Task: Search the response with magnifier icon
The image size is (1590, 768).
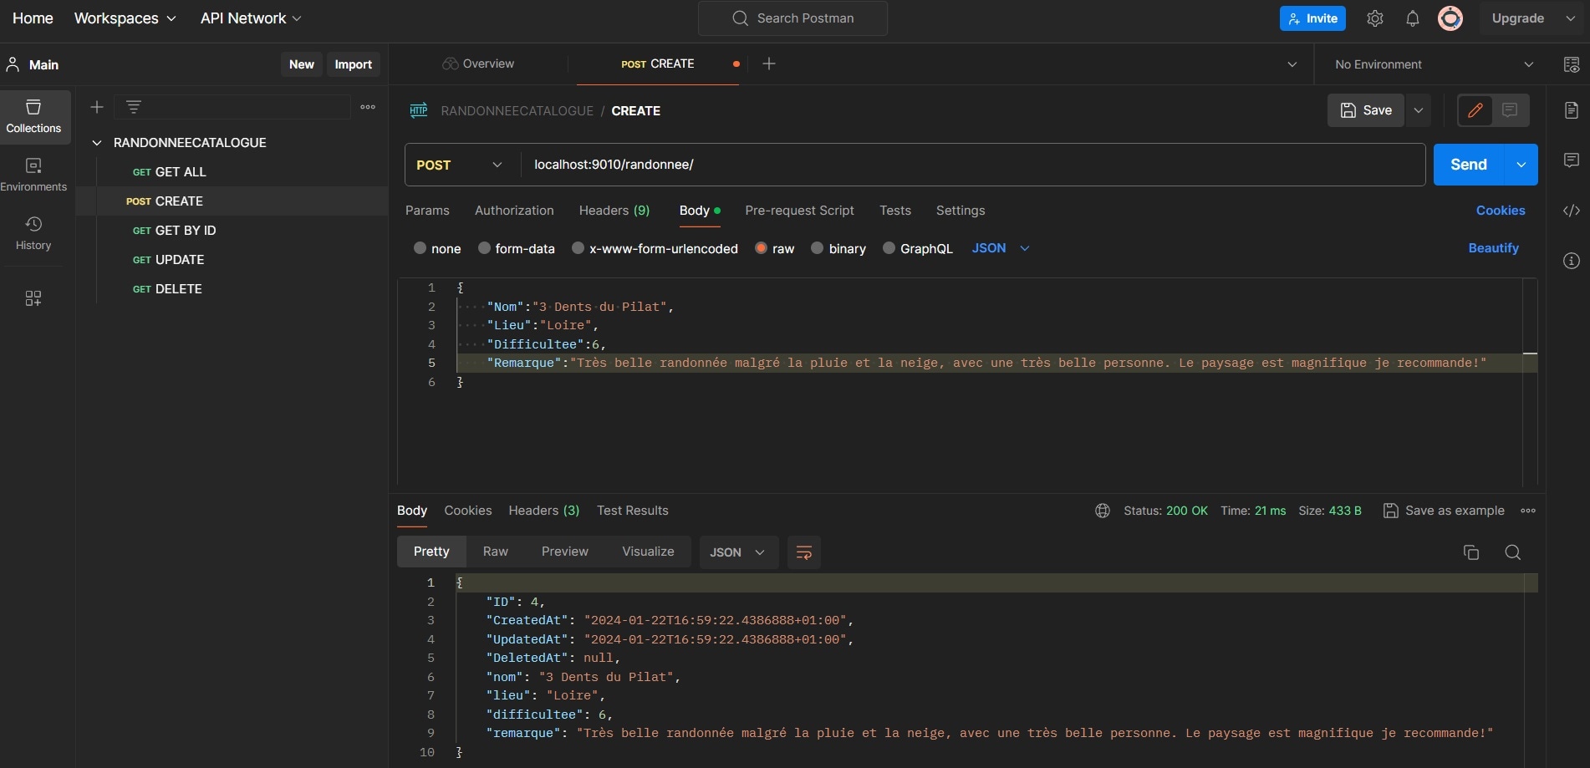Action: click(x=1512, y=552)
